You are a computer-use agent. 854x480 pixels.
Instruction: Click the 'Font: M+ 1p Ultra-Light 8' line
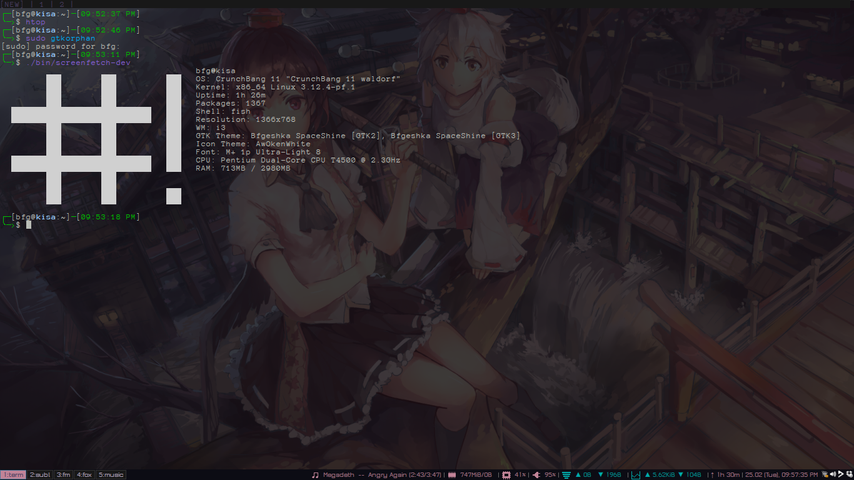pos(258,152)
